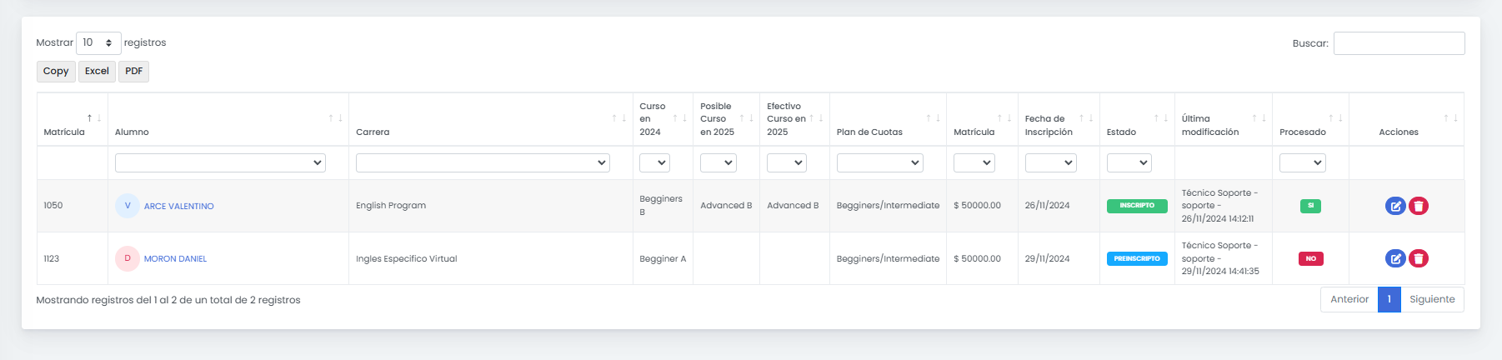Image resolution: width=1502 pixels, height=360 pixels.
Task: Change the records-per-page selector
Action: (98, 42)
